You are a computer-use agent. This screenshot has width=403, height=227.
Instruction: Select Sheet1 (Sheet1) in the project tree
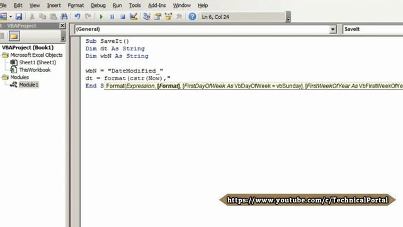38,62
